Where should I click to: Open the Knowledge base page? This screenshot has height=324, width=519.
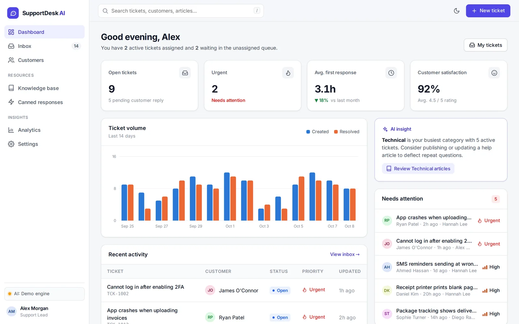[x=44, y=88]
